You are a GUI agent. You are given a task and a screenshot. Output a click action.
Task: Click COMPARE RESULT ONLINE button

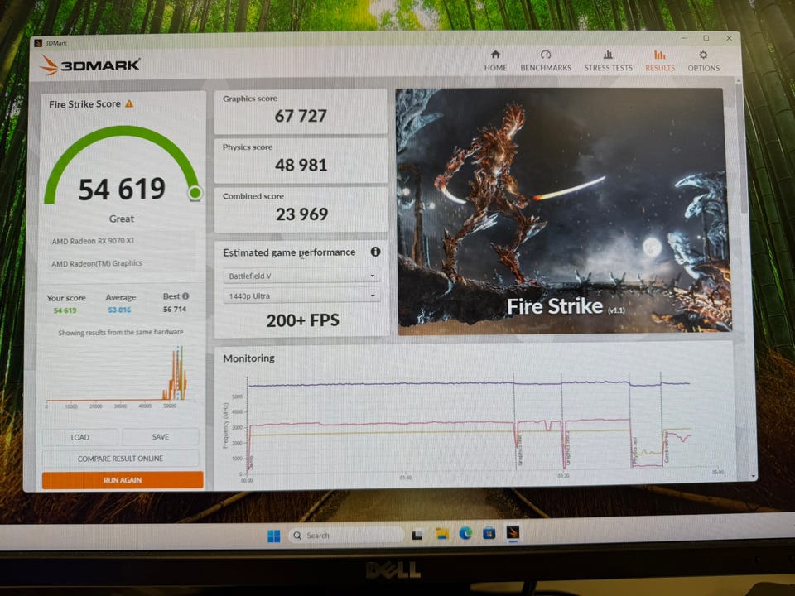coord(120,458)
